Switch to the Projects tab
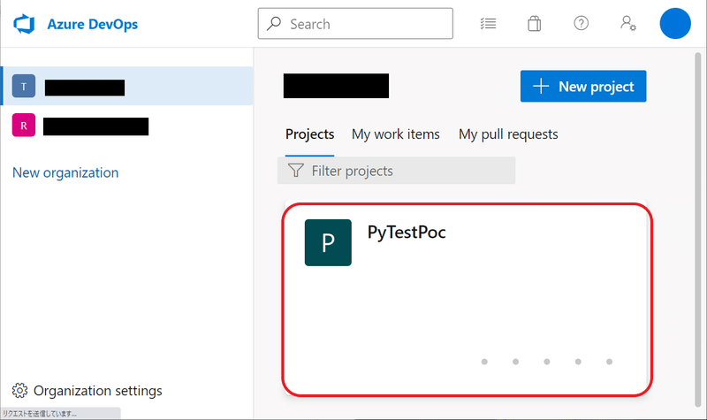707x420 pixels. (310, 134)
